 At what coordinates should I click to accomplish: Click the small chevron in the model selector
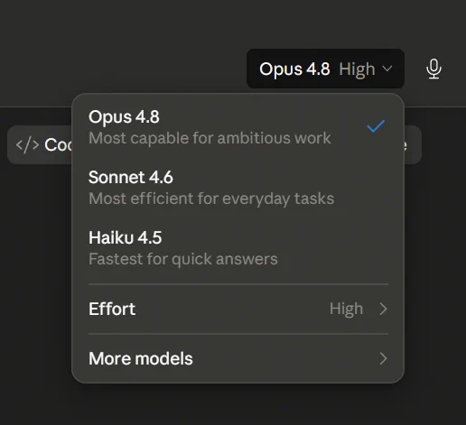(x=387, y=69)
